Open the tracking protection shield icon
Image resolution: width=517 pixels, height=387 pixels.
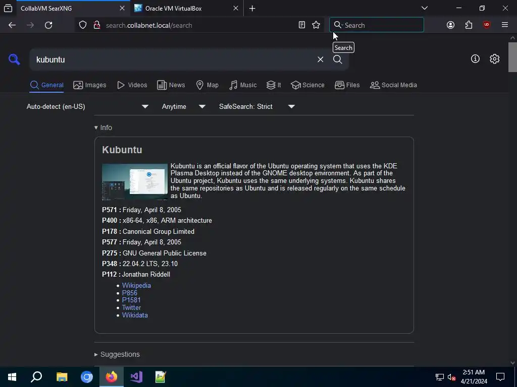[x=83, y=25]
